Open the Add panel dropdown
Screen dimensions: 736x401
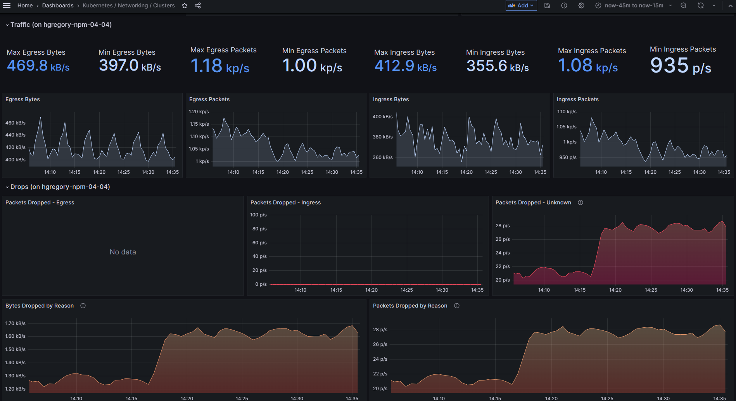[x=521, y=5]
